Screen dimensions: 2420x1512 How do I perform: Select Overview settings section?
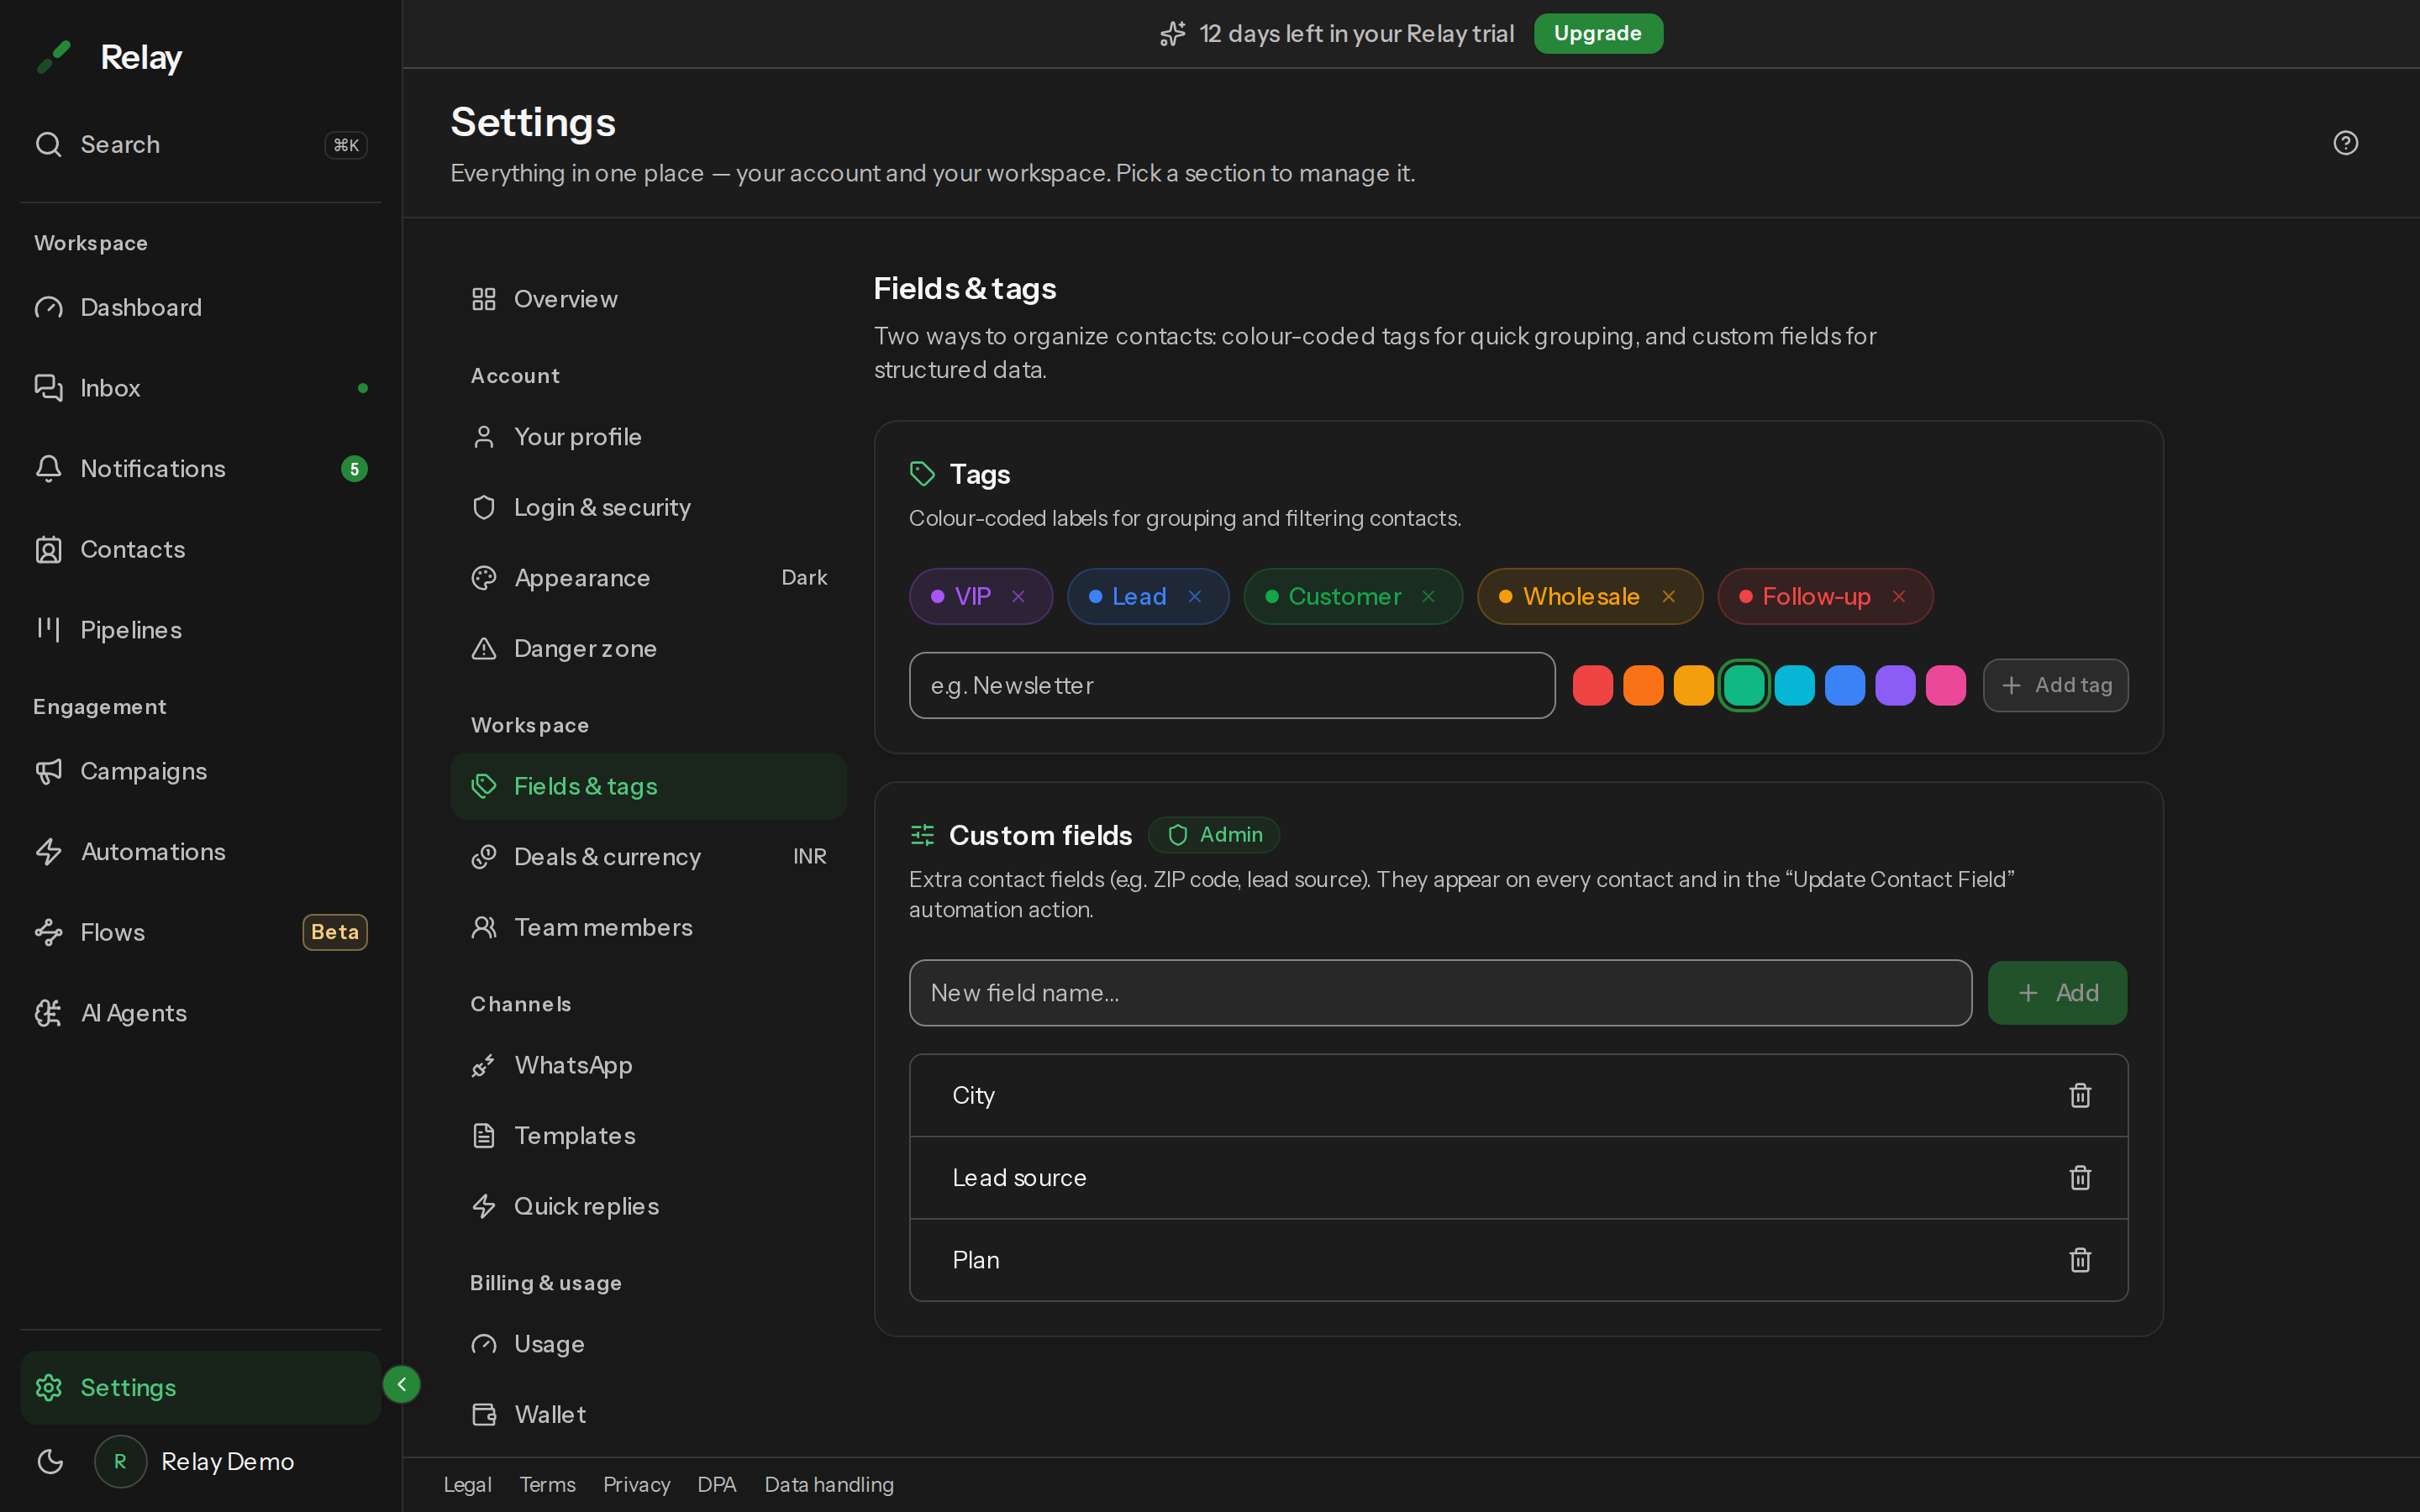click(x=648, y=299)
